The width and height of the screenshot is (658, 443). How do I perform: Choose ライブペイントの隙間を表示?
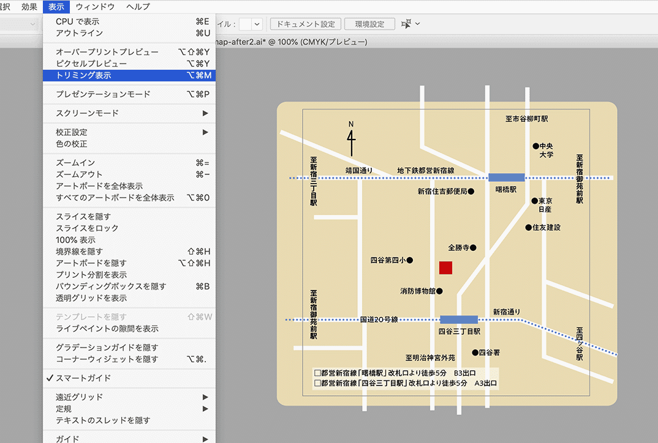point(129,329)
